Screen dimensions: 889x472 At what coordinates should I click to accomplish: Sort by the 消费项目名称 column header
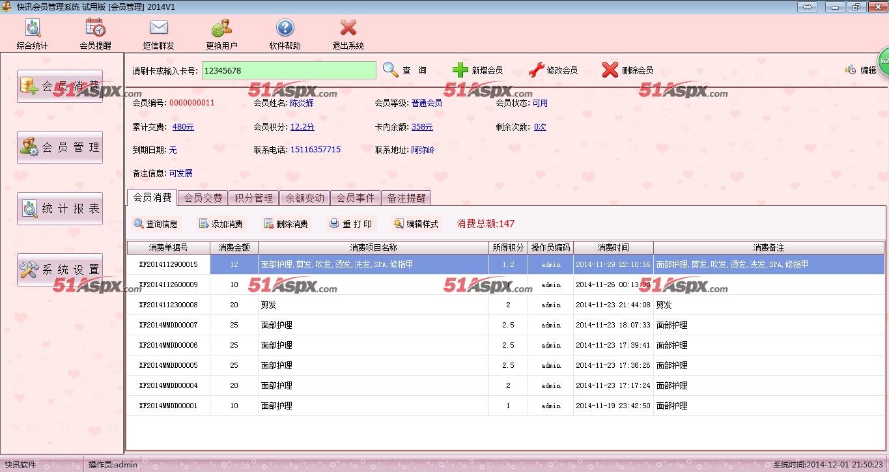pyautogui.click(x=374, y=247)
